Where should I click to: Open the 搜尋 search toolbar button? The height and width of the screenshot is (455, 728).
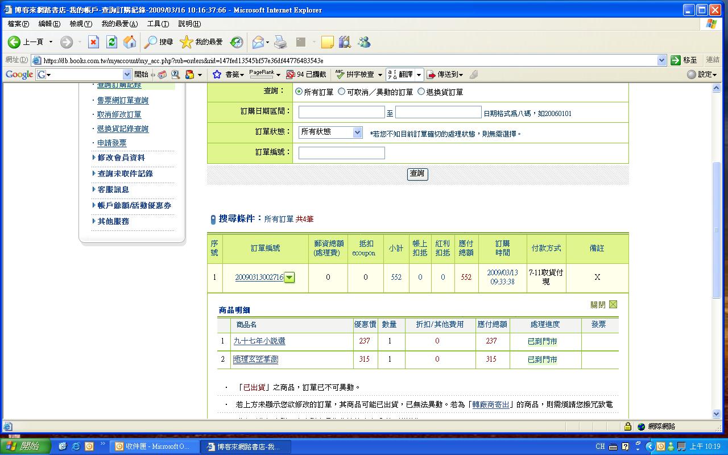(x=159, y=42)
